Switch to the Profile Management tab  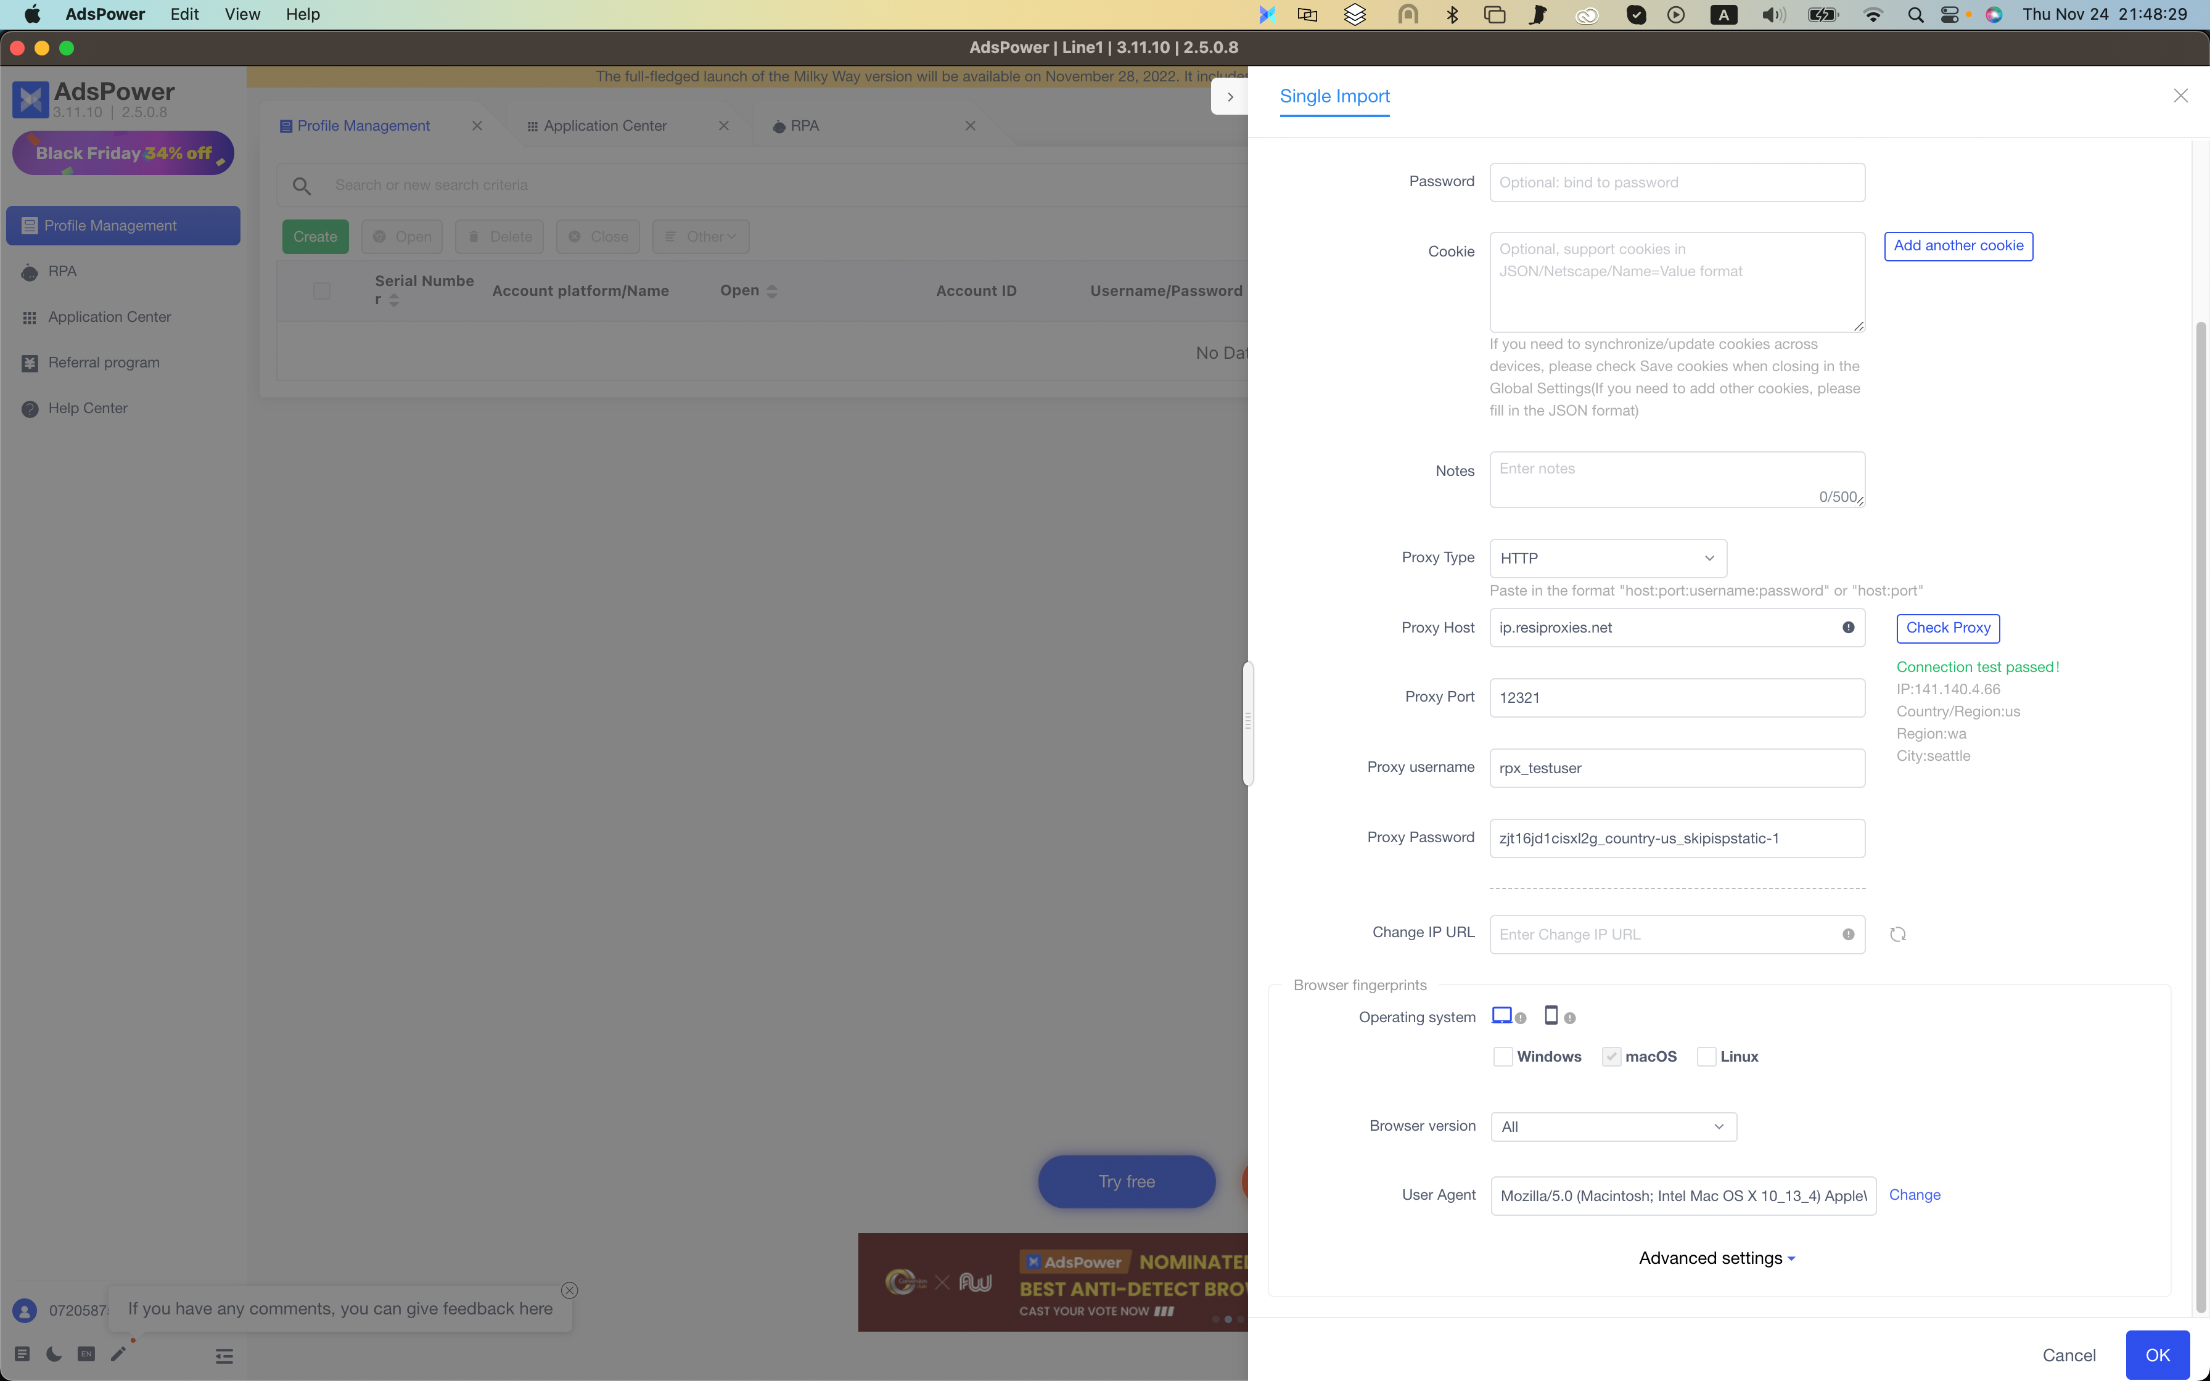pyautogui.click(x=363, y=126)
